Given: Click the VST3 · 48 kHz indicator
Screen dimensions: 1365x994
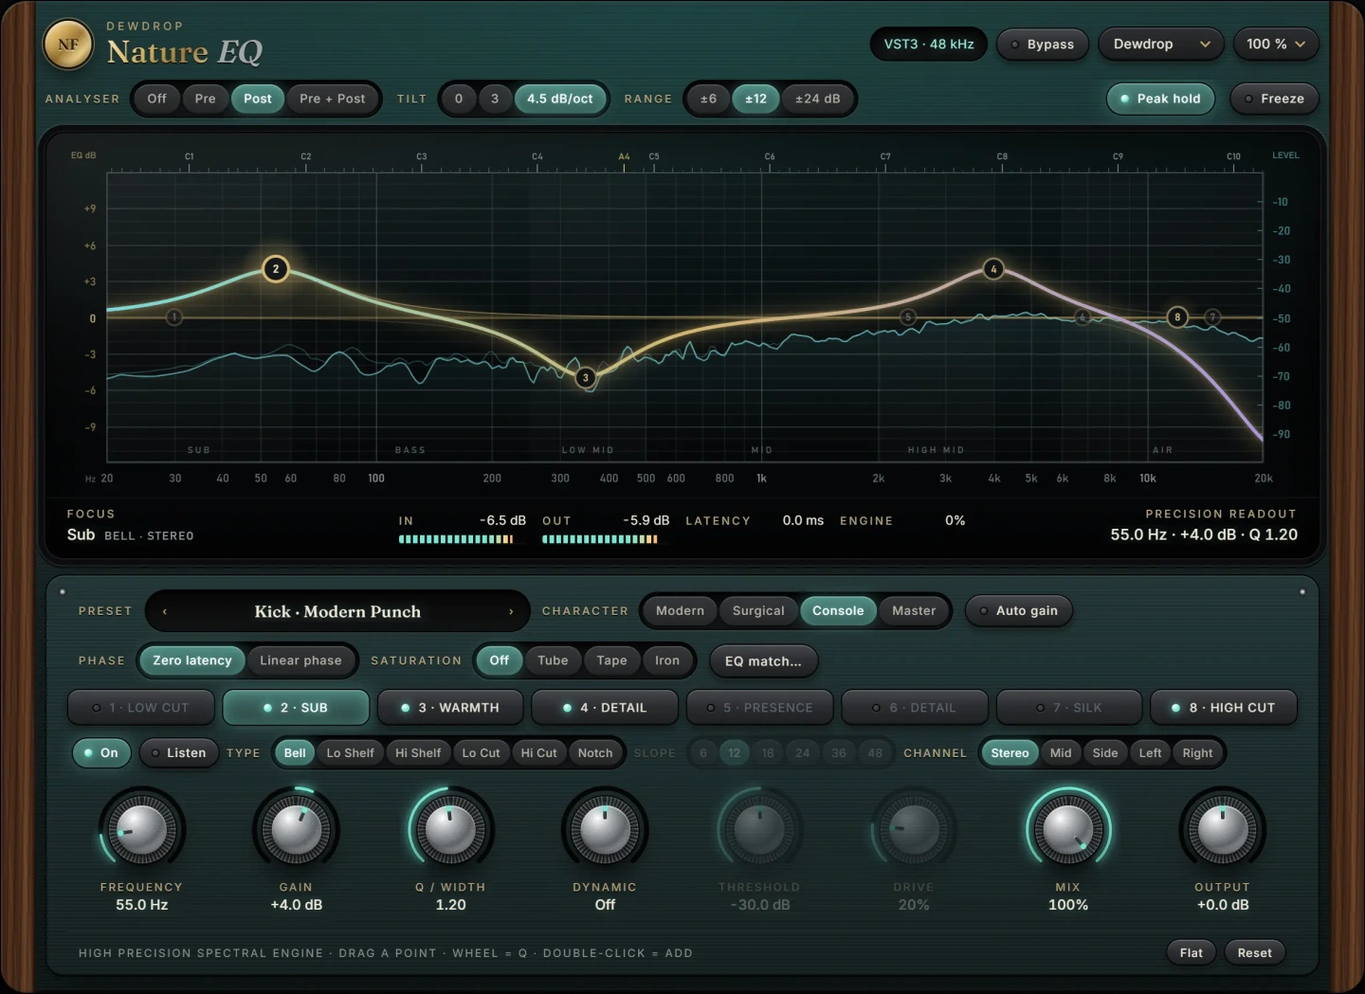Looking at the screenshot, I should (929, 45).
